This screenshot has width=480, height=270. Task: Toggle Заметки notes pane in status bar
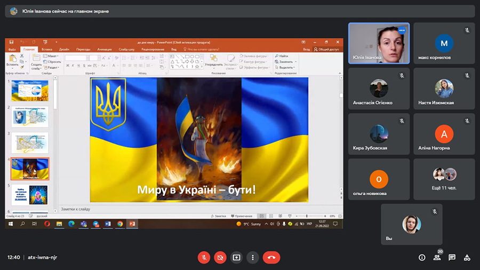pyautogui.click(x=219, y=216)
